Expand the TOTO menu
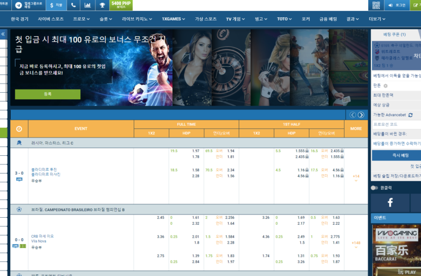The image size is (421, 276). (x=284, y=19)
